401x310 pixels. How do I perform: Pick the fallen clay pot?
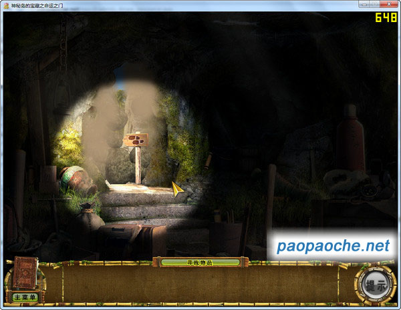[x=78, y=180]
